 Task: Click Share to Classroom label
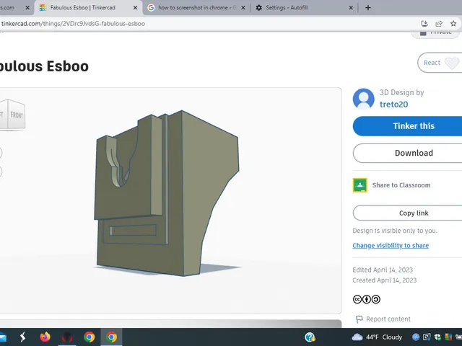click(401, 185)
